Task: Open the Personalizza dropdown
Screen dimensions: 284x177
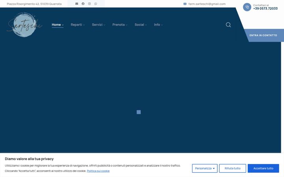Action: 205,168
